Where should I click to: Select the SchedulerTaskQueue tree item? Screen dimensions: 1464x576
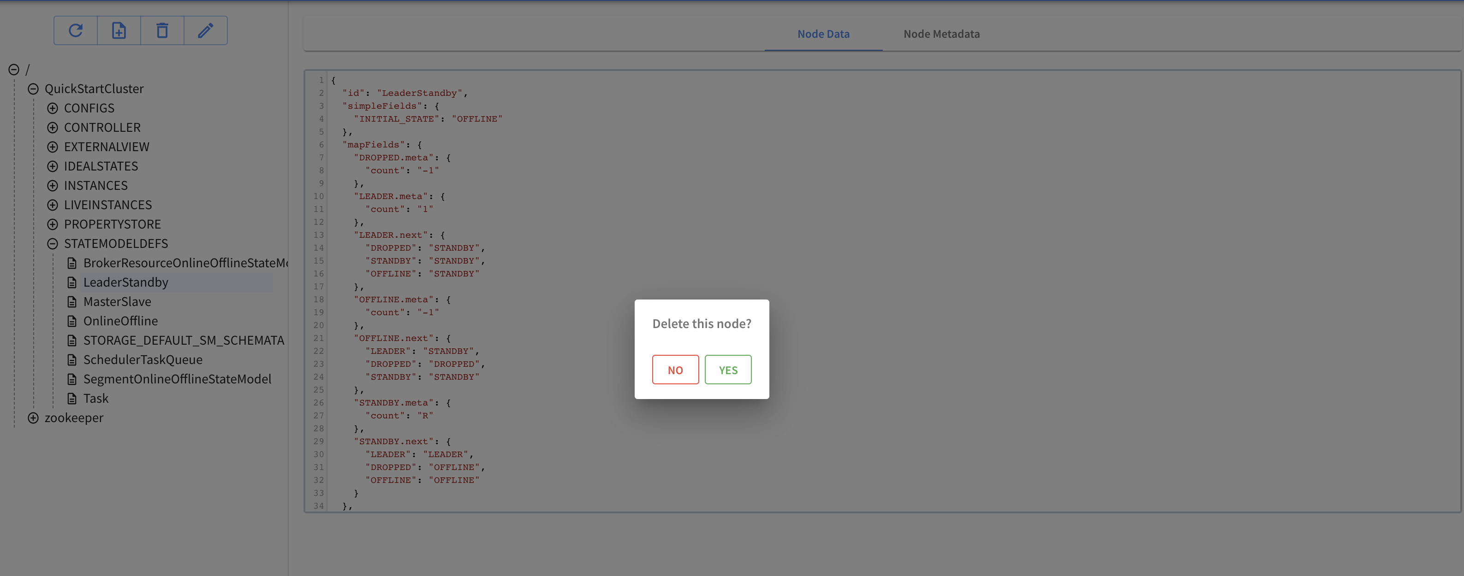(143, 359)
